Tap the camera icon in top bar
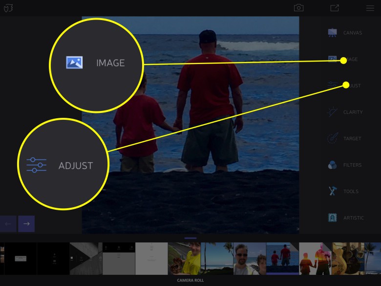 coord(298,8)
